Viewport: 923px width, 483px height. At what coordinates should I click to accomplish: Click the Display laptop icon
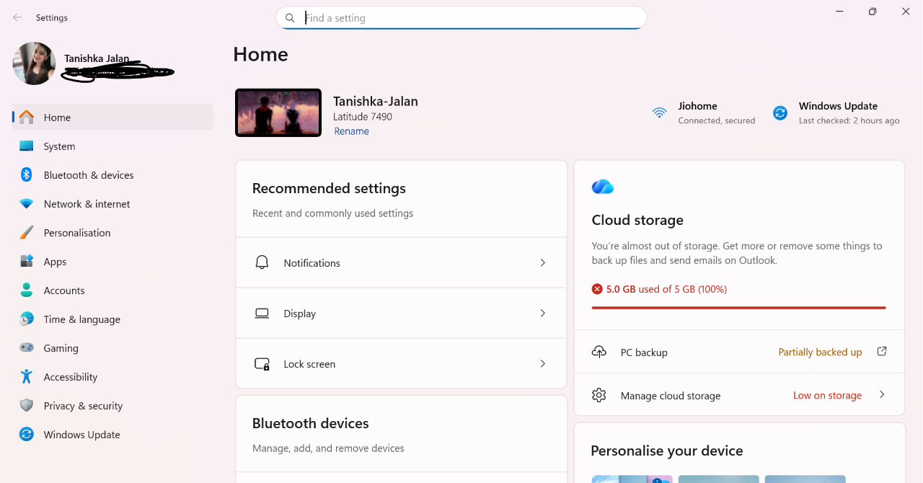[x=262, y=313]
